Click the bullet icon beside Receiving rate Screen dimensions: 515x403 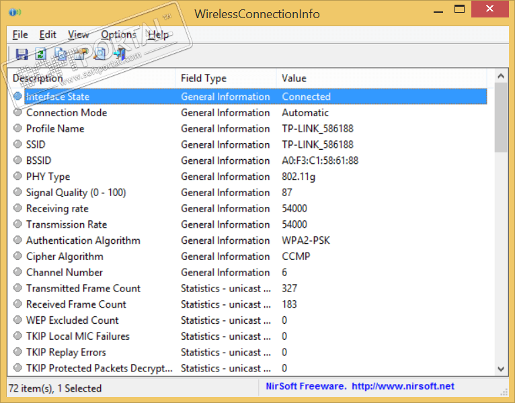tap(17, 208)
